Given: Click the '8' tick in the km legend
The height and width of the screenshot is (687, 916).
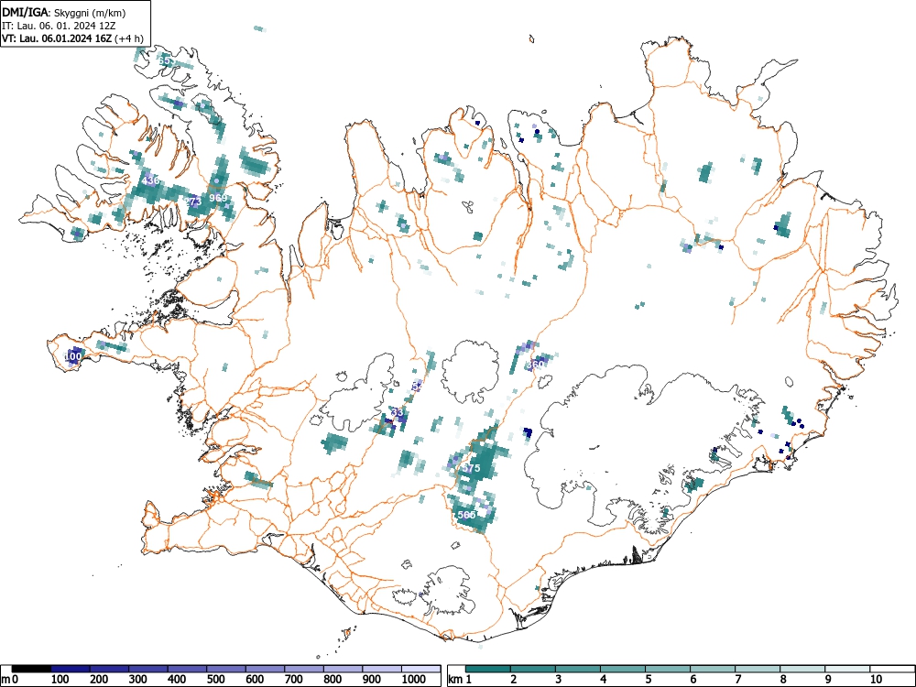Looking at the screenshot, I should point(783,680).
